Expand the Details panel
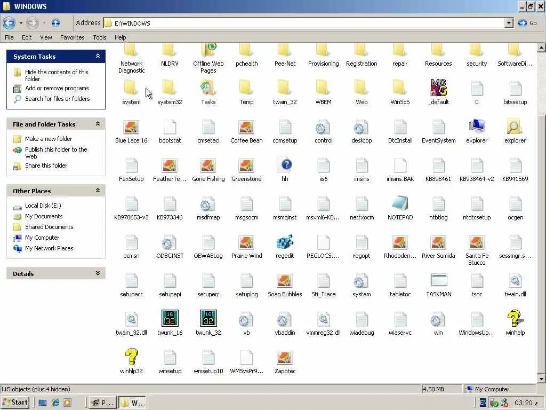Image resolution: width=546 pixels, height=410 pixels. (x=98, y=273)
